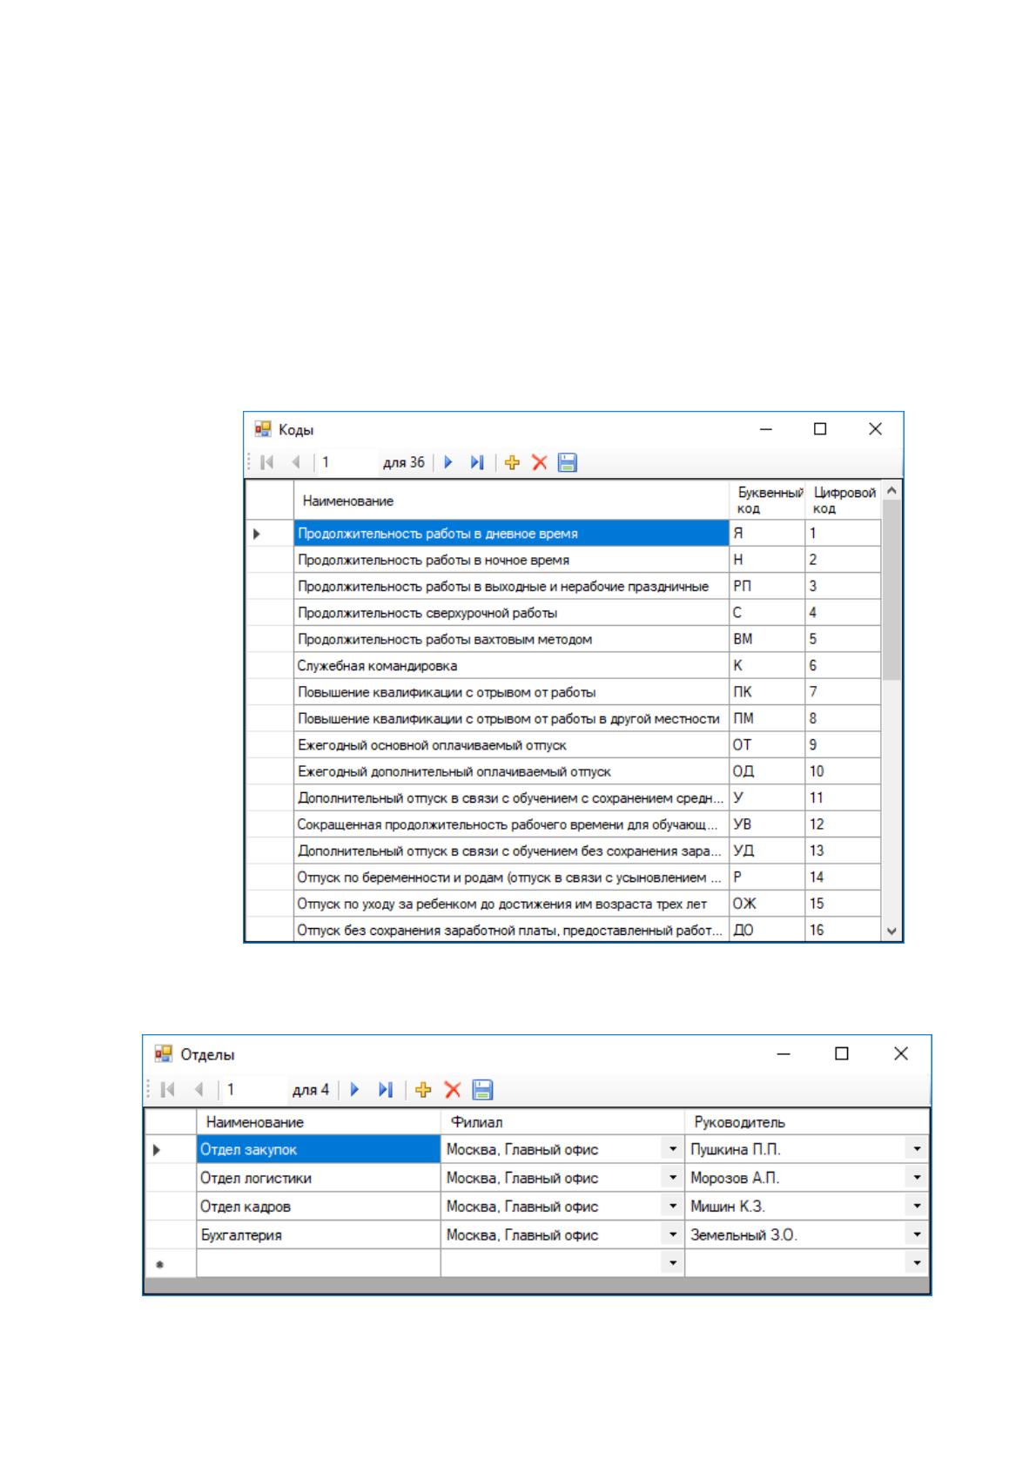Screen dimensions: 1036x1466
Task: Open Руководитель dropdown for Мишин К.З.
Action: (x=918, y=1207)
